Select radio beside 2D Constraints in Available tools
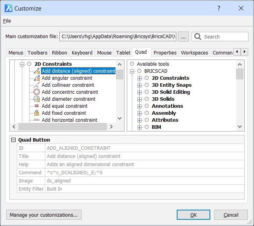The width and height of the screenshot is (254, 226). [147, 78]
